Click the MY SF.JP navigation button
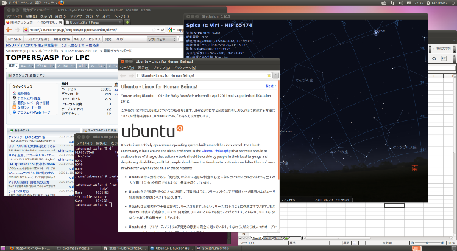This screenshot has height=251, width=457. coord(15,39)
